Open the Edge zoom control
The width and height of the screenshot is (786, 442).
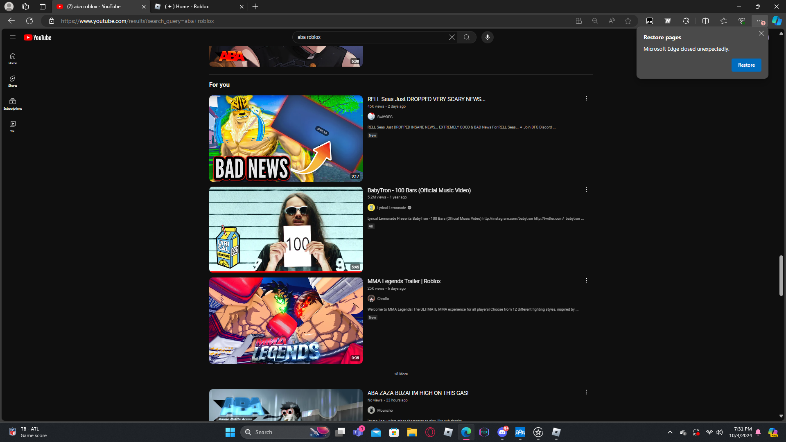point(595,21)
